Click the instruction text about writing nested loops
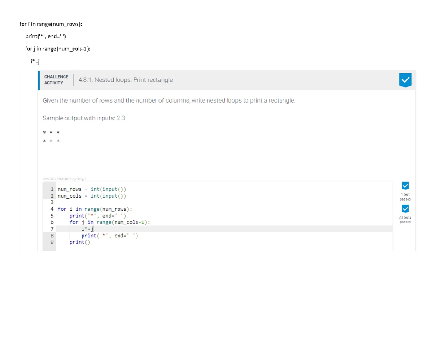Image resolution: width=437 pixels, height=338 pixels. click(x=168, y=100)
